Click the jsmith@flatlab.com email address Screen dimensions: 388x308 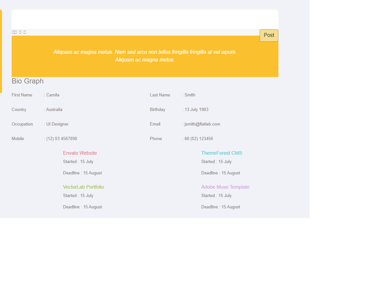[202, 124]
